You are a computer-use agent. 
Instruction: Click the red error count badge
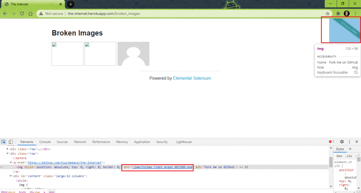[x=331, y=142]
